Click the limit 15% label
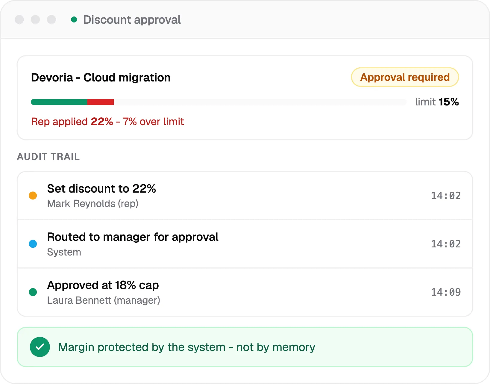 (437, 102)
